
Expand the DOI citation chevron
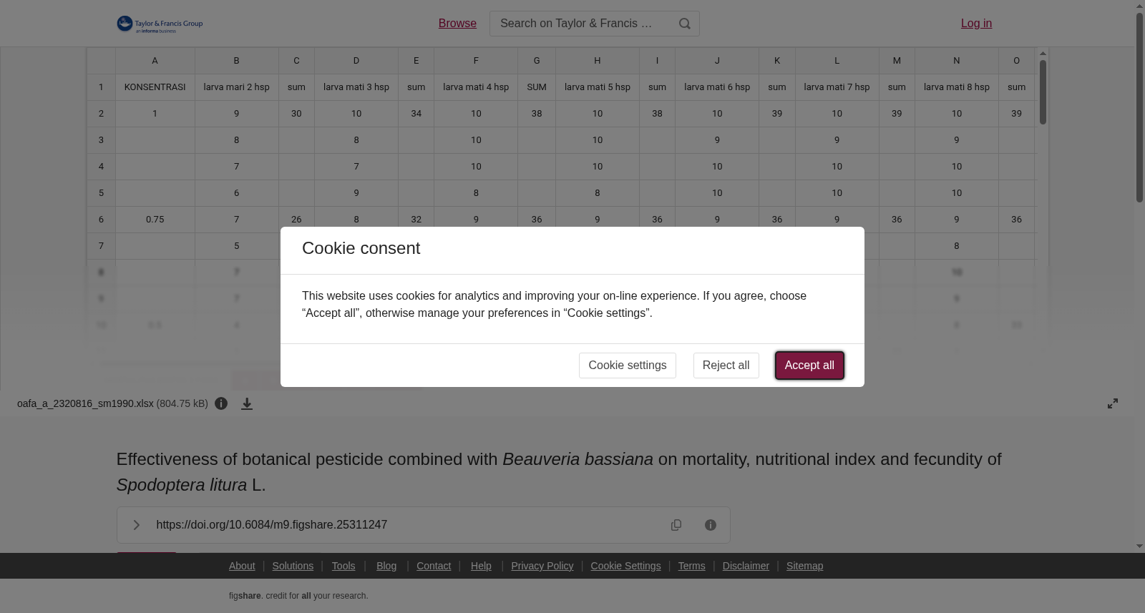pos(136,525)
